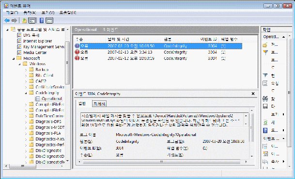Open the 복사 submenu arrow in action pane
295x179 pixels.
click(283, 161)
